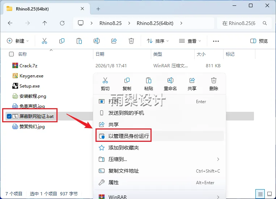Sort by the 标记 column header
Viewport: 276px width, 199px height.
[x=230, y=54]
